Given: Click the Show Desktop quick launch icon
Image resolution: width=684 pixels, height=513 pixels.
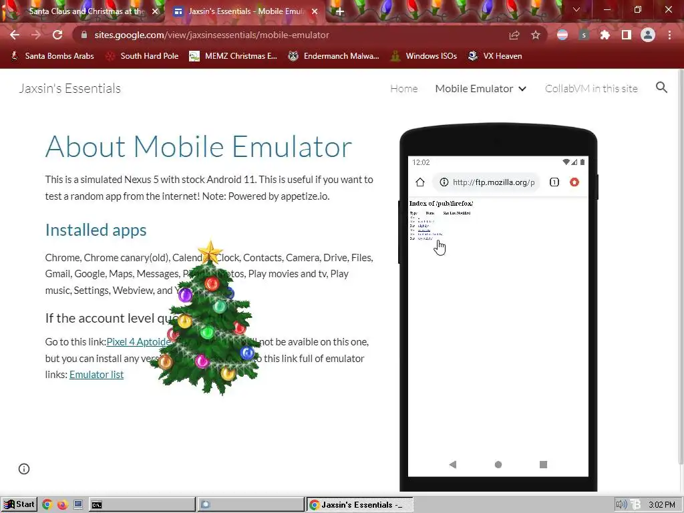Looking at the screenshot, I should [78, 505].
